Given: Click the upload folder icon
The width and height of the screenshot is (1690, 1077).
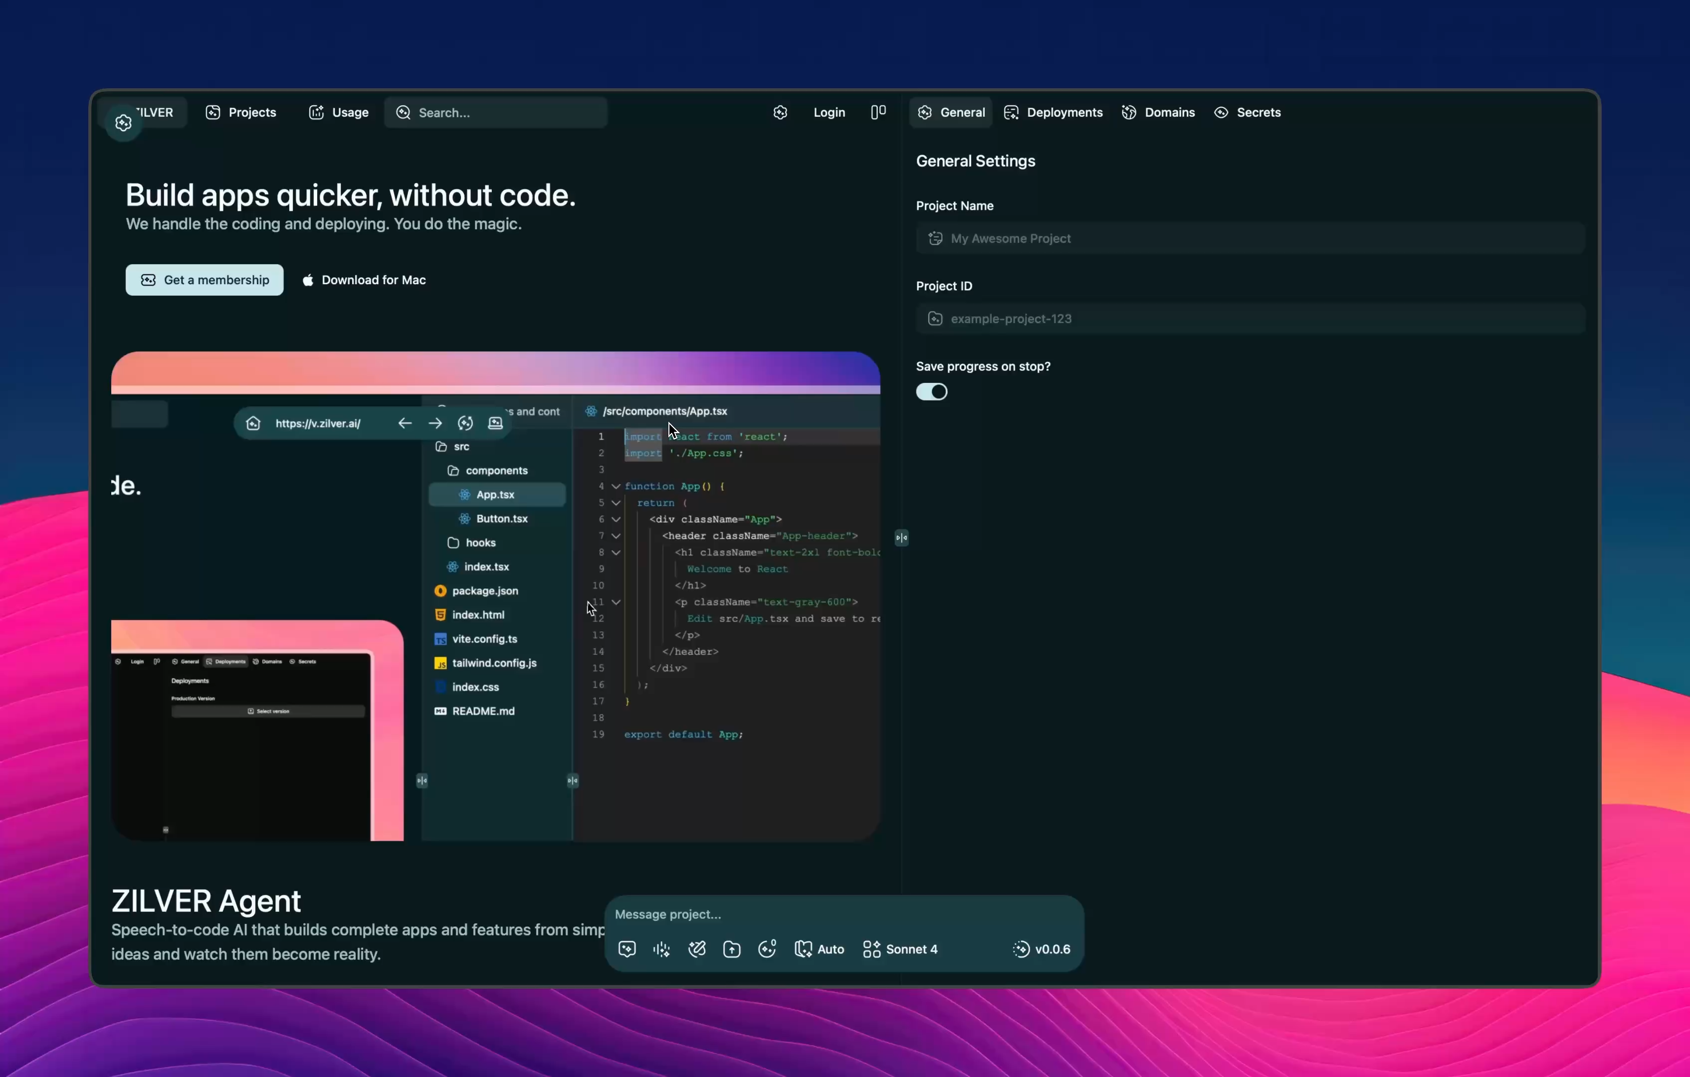Looking at the screenshot, I should (731, 949).
